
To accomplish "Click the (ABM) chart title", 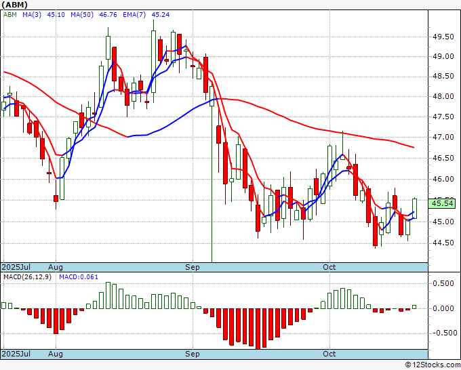I will click(x=15, y=5).
